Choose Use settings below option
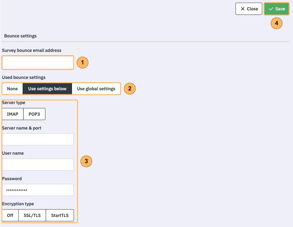This screenshot has width=293, height=227. click(x=47, y=89)
